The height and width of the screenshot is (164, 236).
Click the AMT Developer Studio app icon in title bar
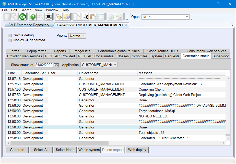click(4, 4)
